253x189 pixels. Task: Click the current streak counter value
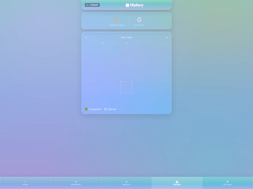(x=116, y=20)
